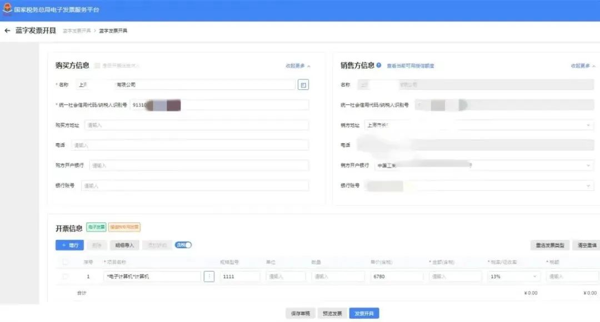Open the three-dot menu beside 项目名称 field
Image resolution: width=600 pixels, height=322 pixels.
tap(209, 276)
